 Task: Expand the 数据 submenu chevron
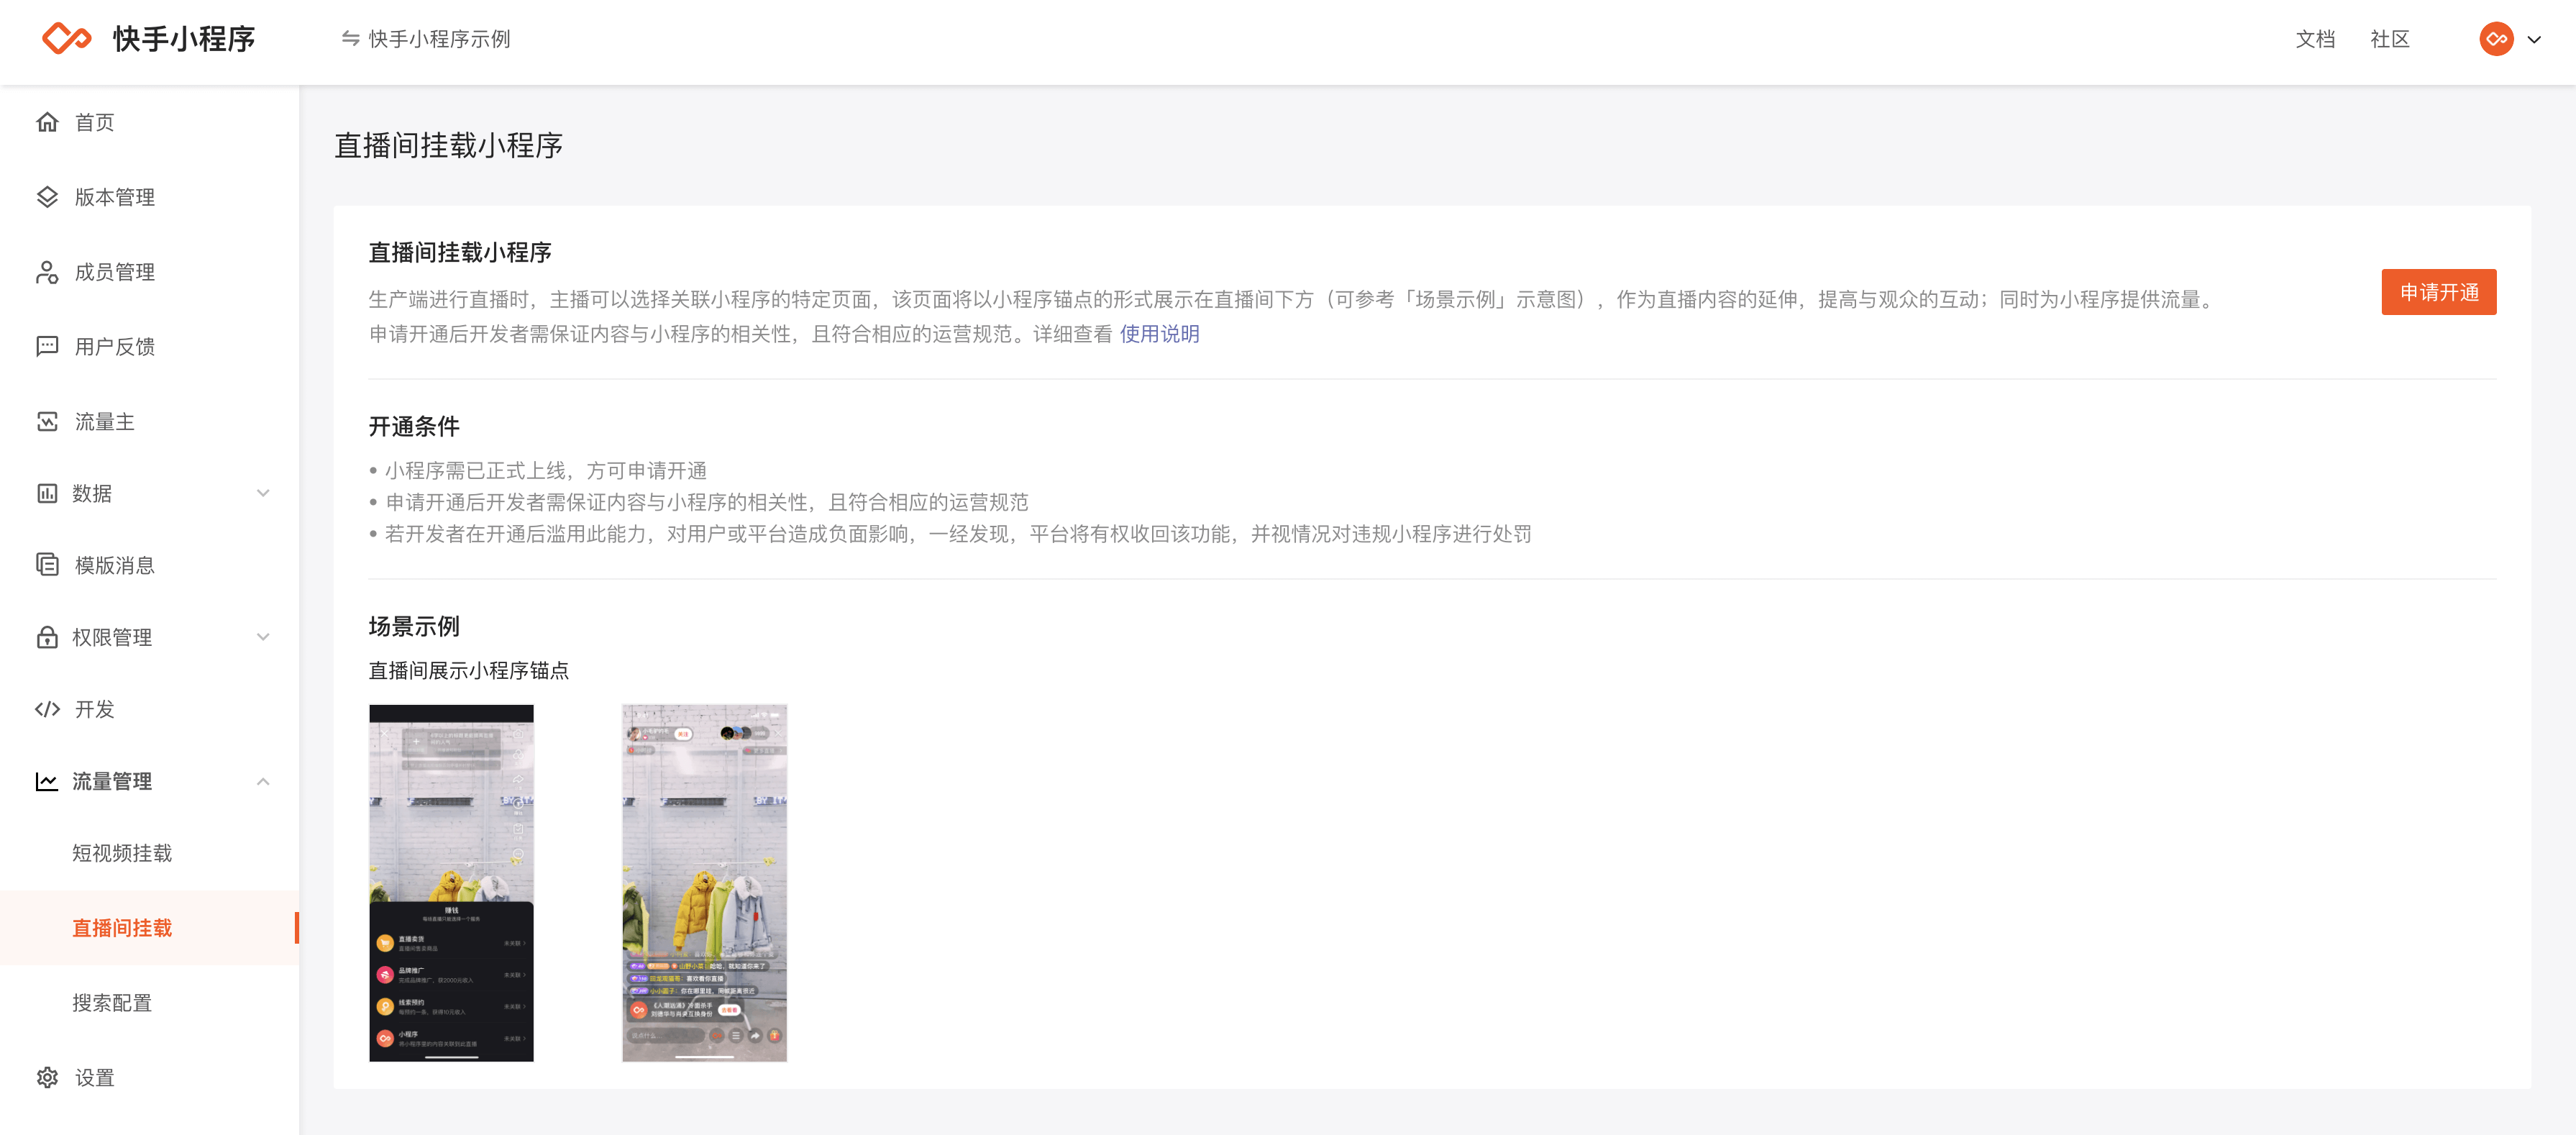point(263,493)
